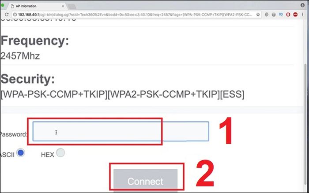Open a new tab with the blank tab button

[72, 7]
